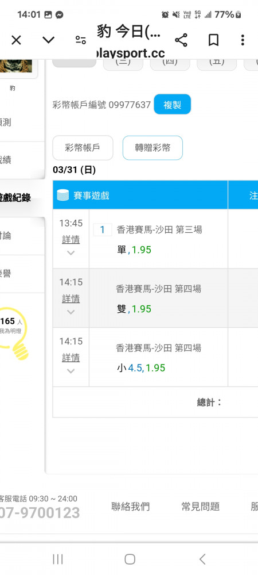Click the blue 複製 button
The width and height of the screenshot is (258, 575).
pos(173,105)
